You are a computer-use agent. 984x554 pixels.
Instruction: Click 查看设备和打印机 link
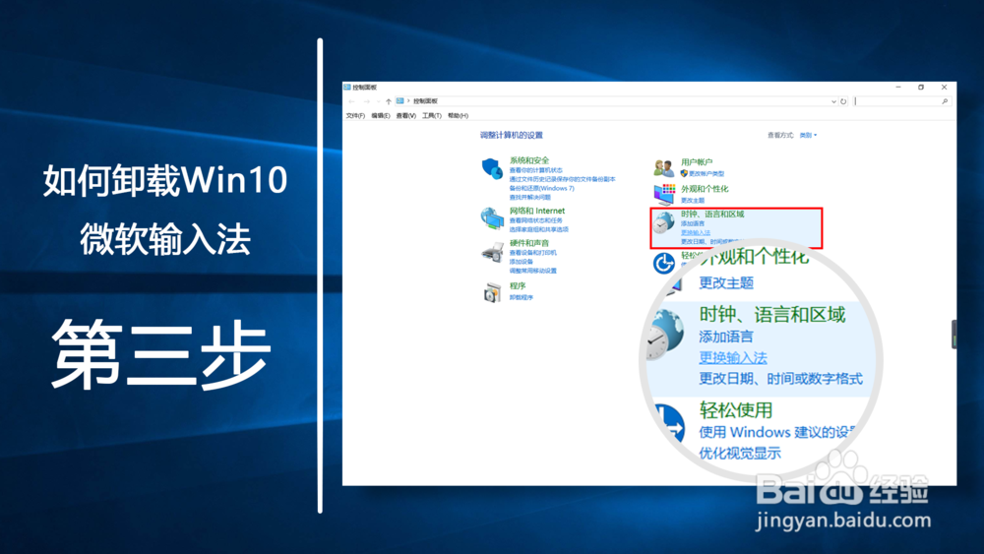coord(532,252)
